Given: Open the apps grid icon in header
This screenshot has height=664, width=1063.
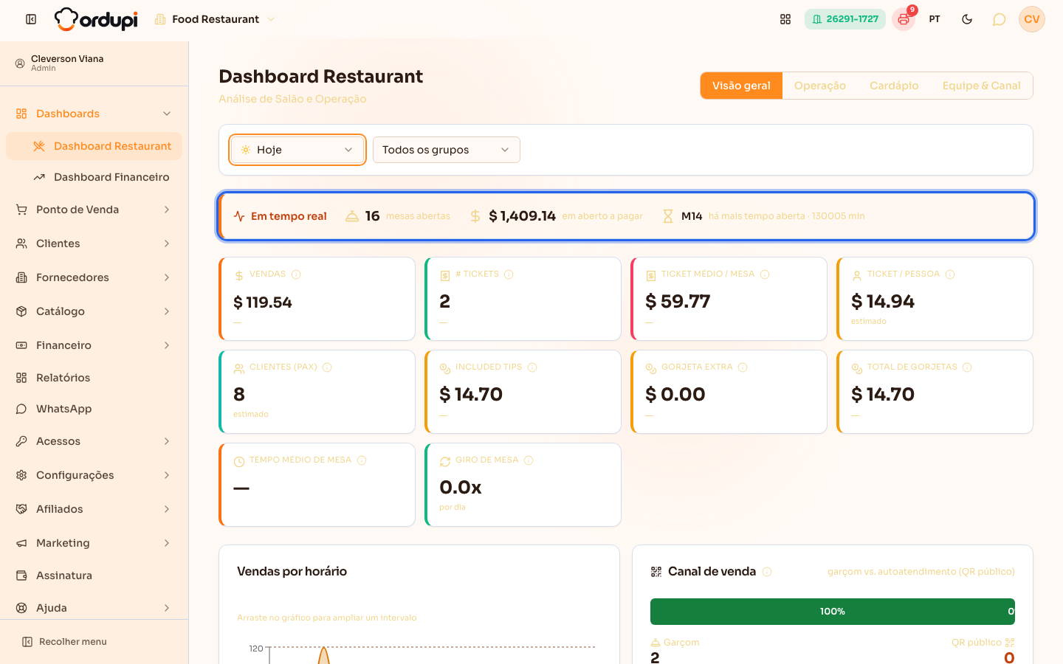Looking at the screenshot, I should (785, 19).
